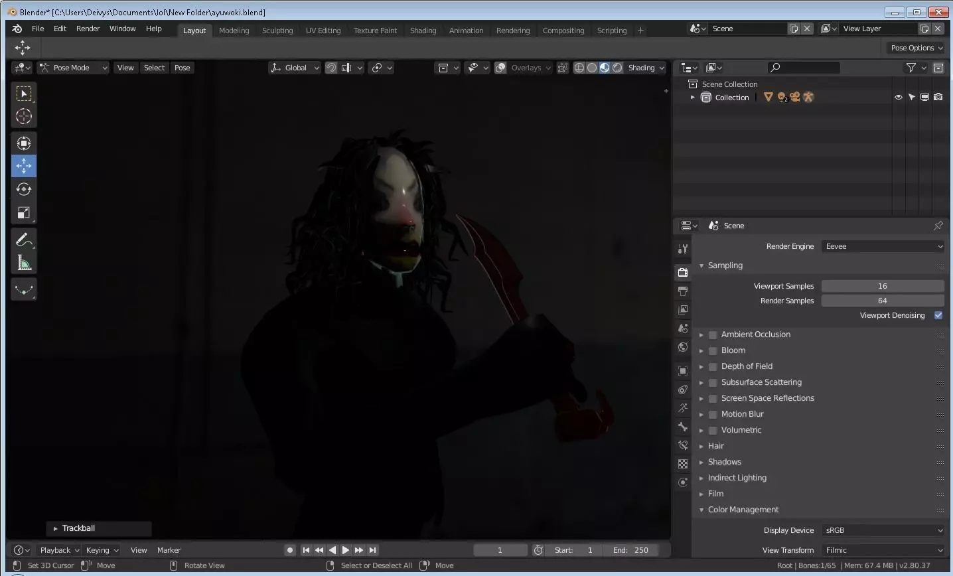953x576 pixels.
Task: Enable the Motion Blur checkbox
Action: click(x=713, y=414)
